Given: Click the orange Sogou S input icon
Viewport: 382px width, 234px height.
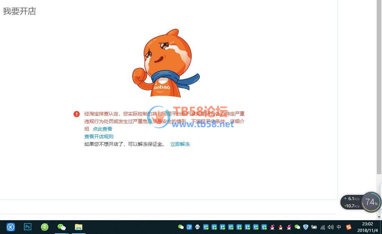Looking at the screenshot, I should tap(349, 227).
